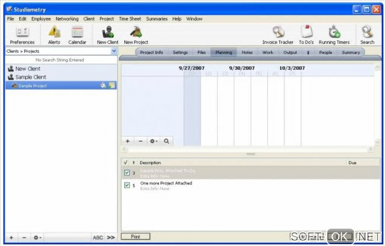Add item with planning chart plus button
The image size is (385, 246).
(128, 141)
